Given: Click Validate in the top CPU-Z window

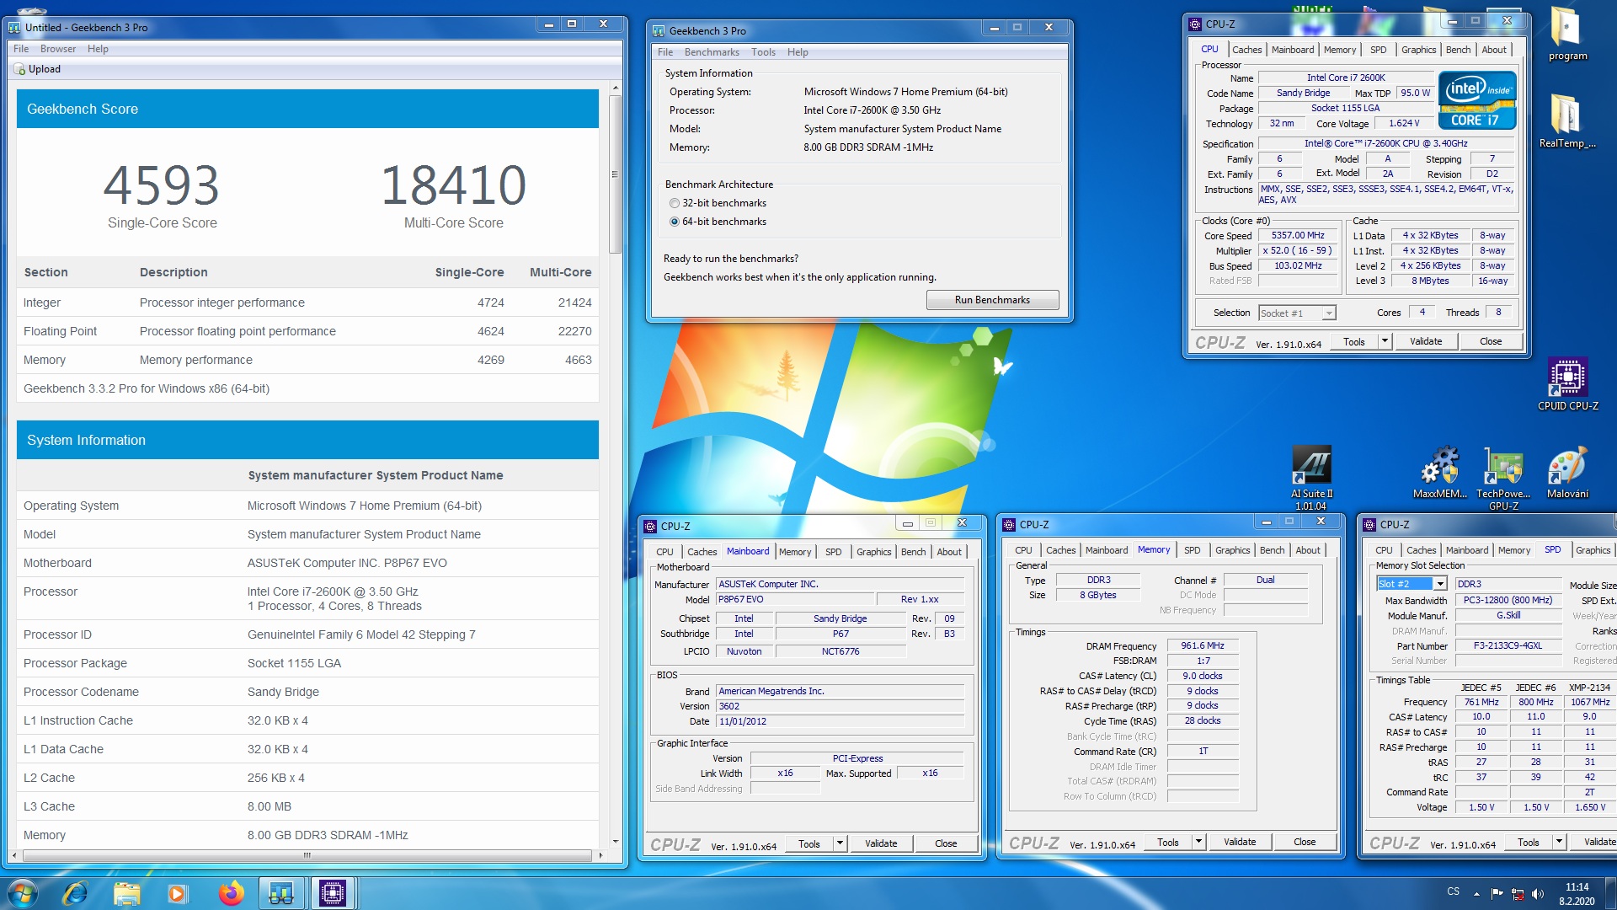Looking at the screenshot, I should coord(1425,341).
